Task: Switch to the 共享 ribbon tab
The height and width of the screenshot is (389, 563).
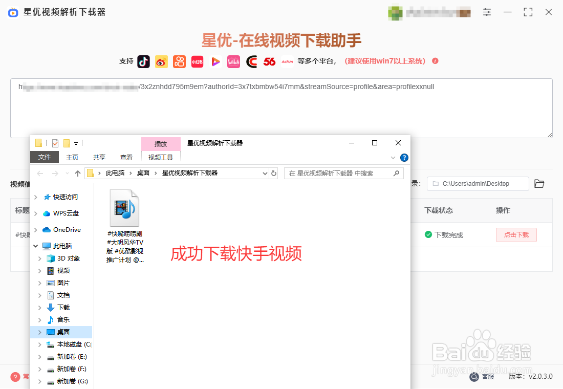Action: coord(99,157)
